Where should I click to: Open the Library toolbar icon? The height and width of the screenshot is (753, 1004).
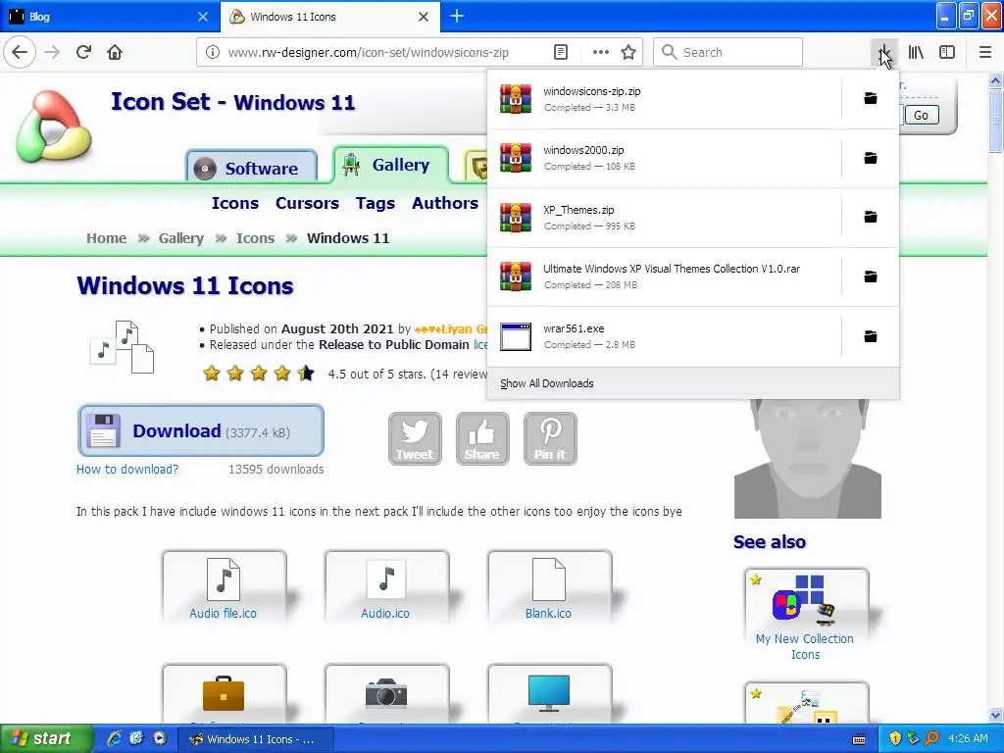(916, 53)
